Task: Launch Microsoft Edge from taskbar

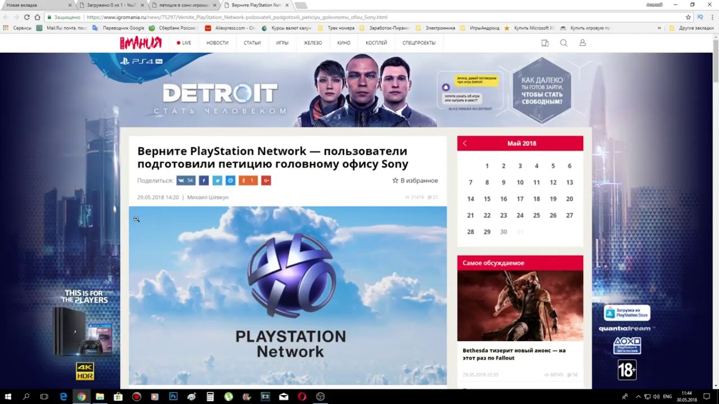Action: point(63,397)
